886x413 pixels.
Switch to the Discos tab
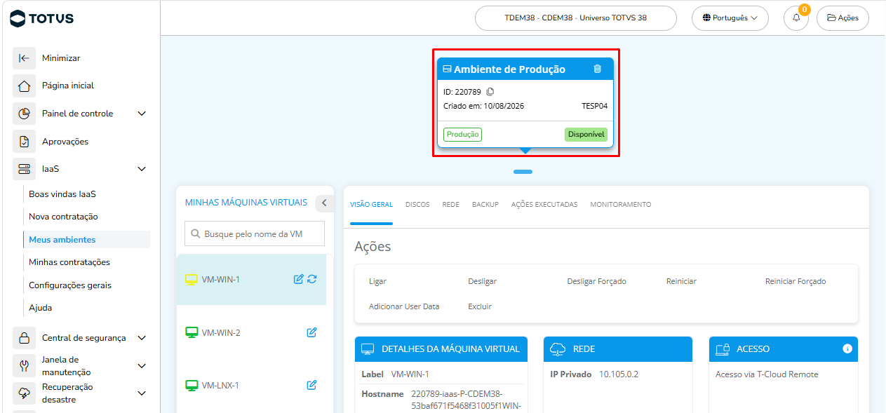coord(417,205)
